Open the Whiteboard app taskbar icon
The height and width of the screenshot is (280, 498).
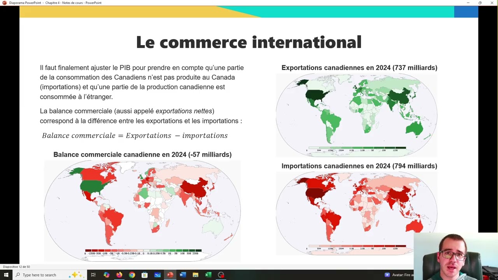(157, 275)
